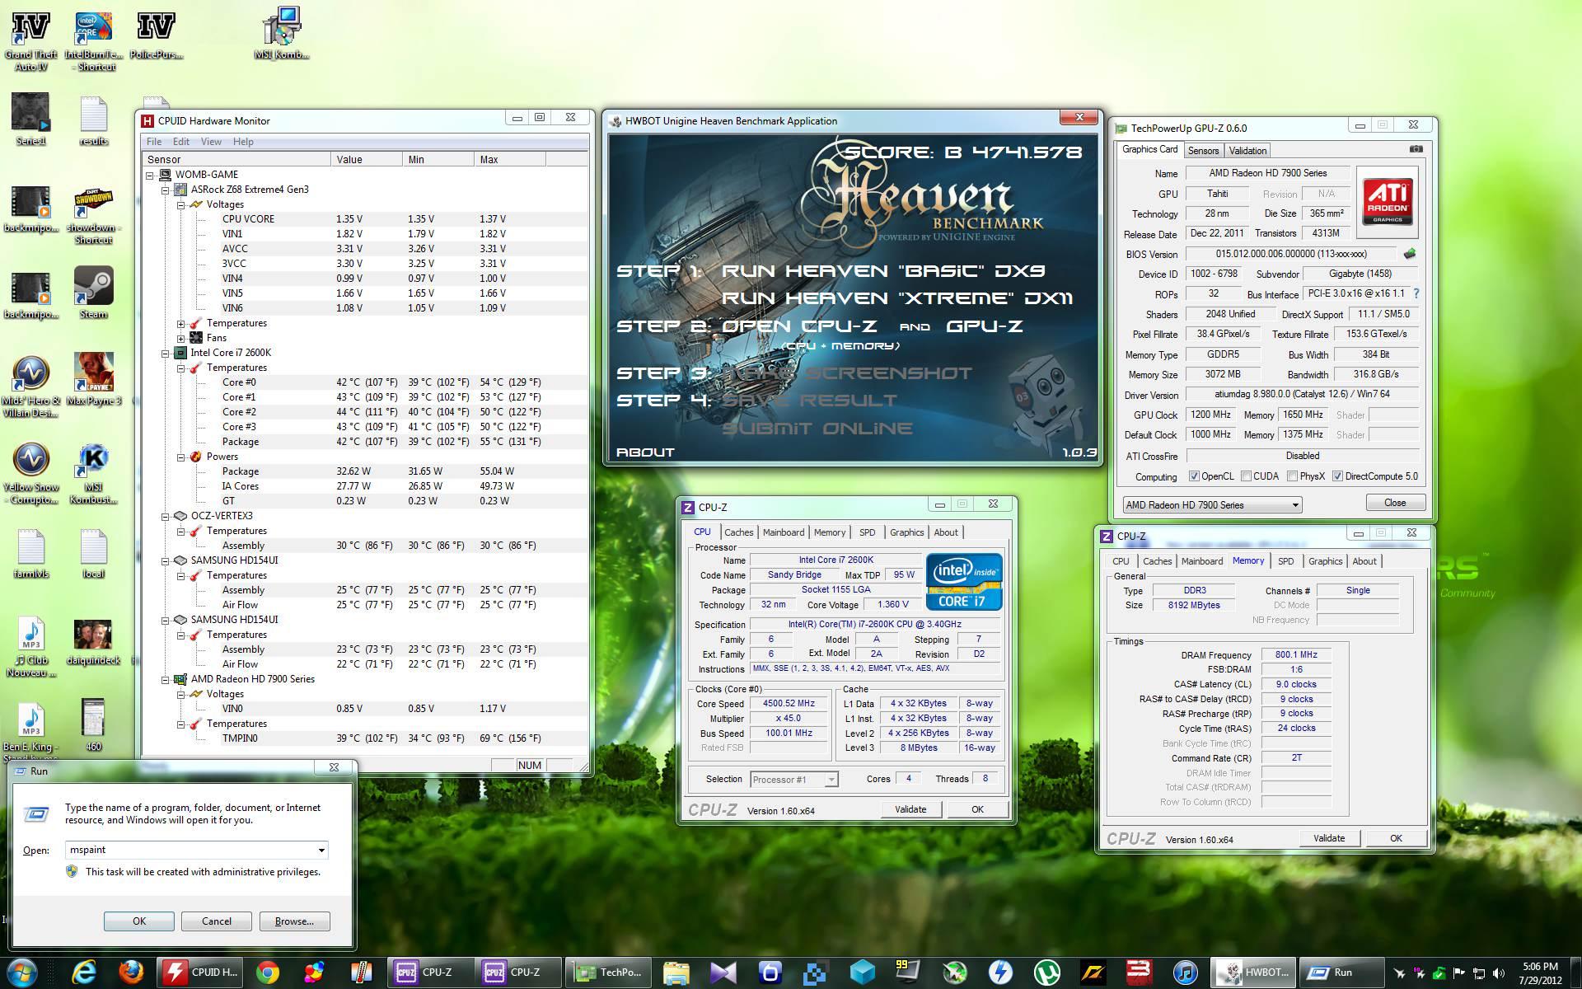Expand the ASRock Temperatures node
The image size is (1582, 989).
point(180,323)
